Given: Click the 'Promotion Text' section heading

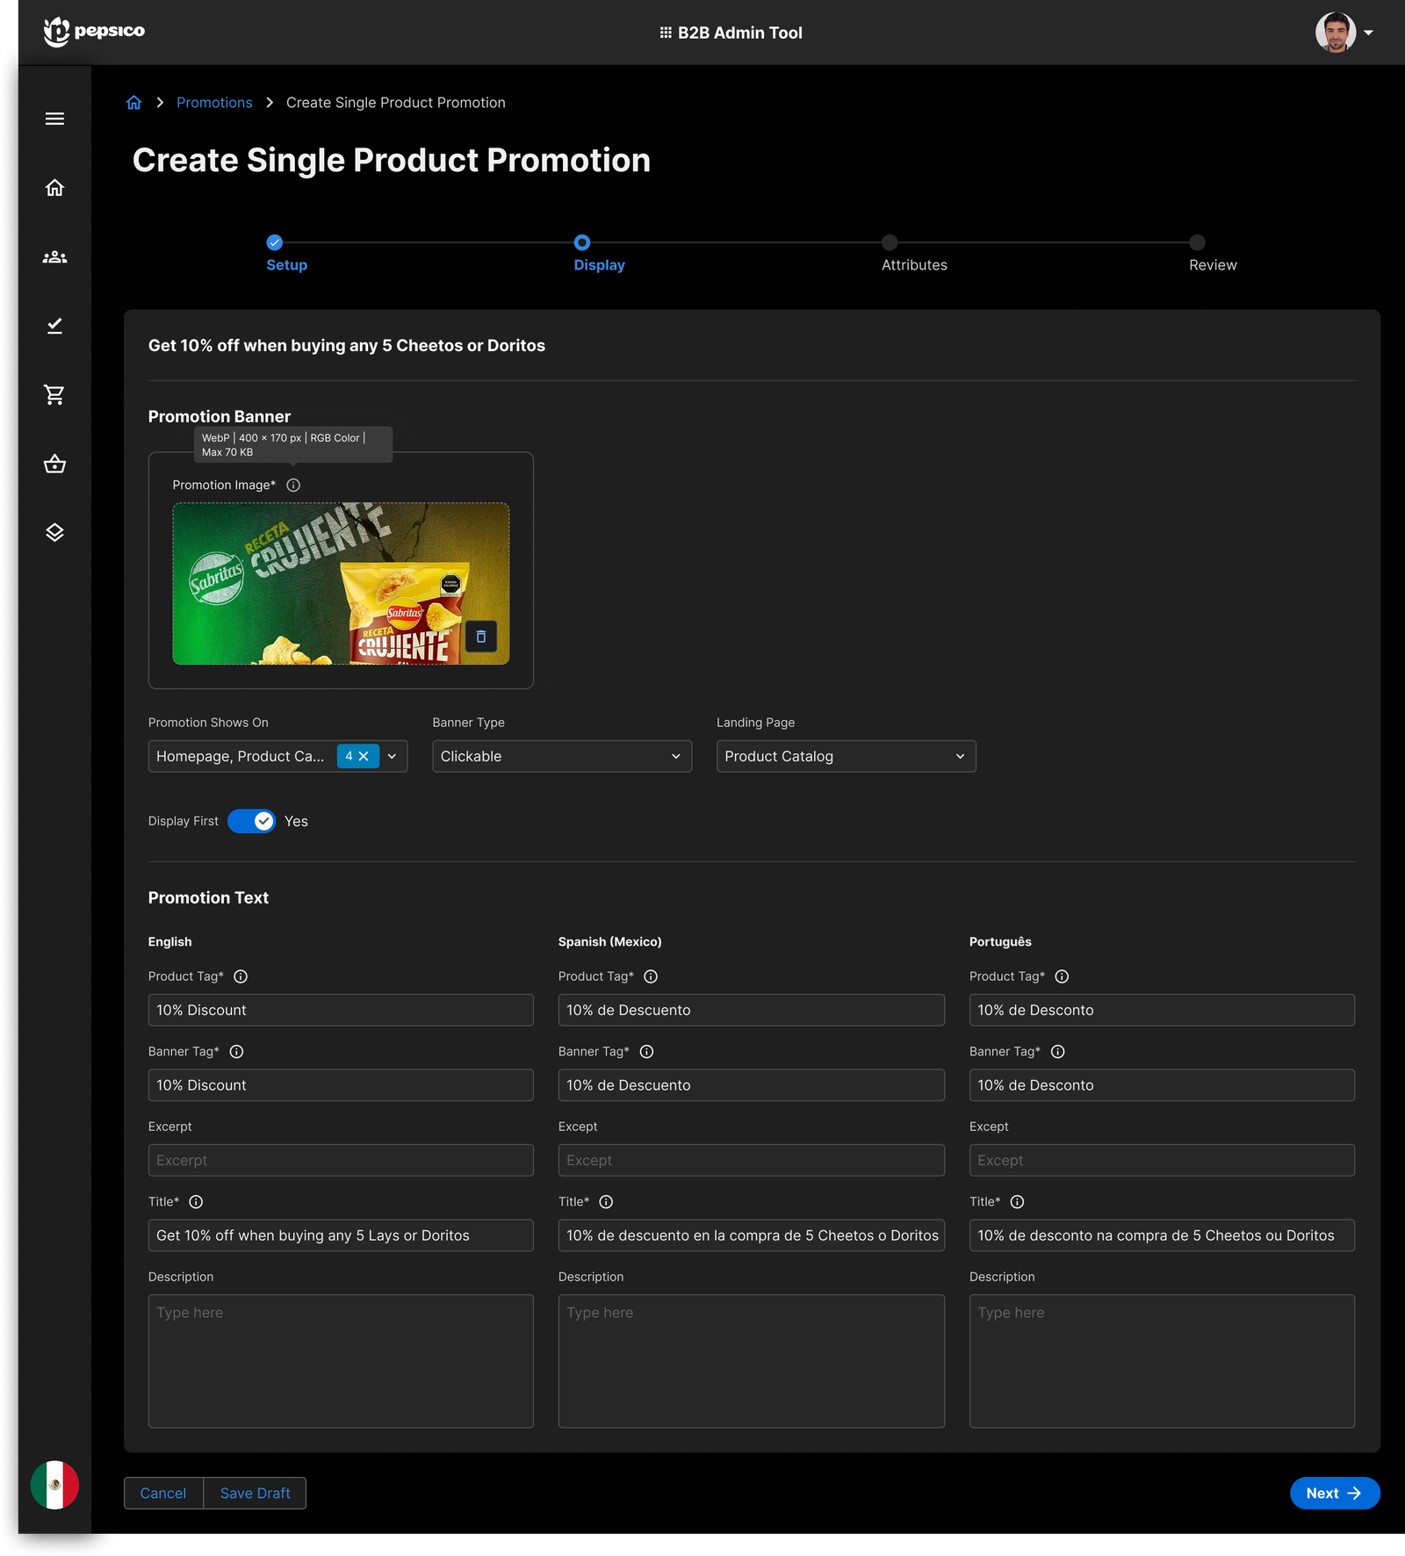Looking at the screenshot, I should click(208, 897).
